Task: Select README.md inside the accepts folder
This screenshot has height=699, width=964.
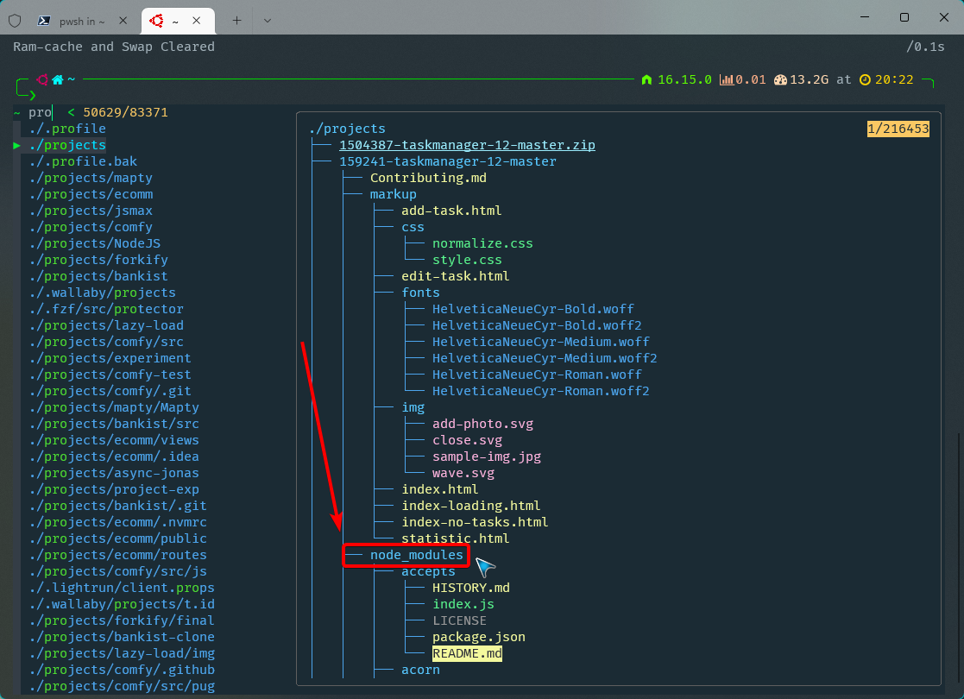Action: tap(467, 653)
